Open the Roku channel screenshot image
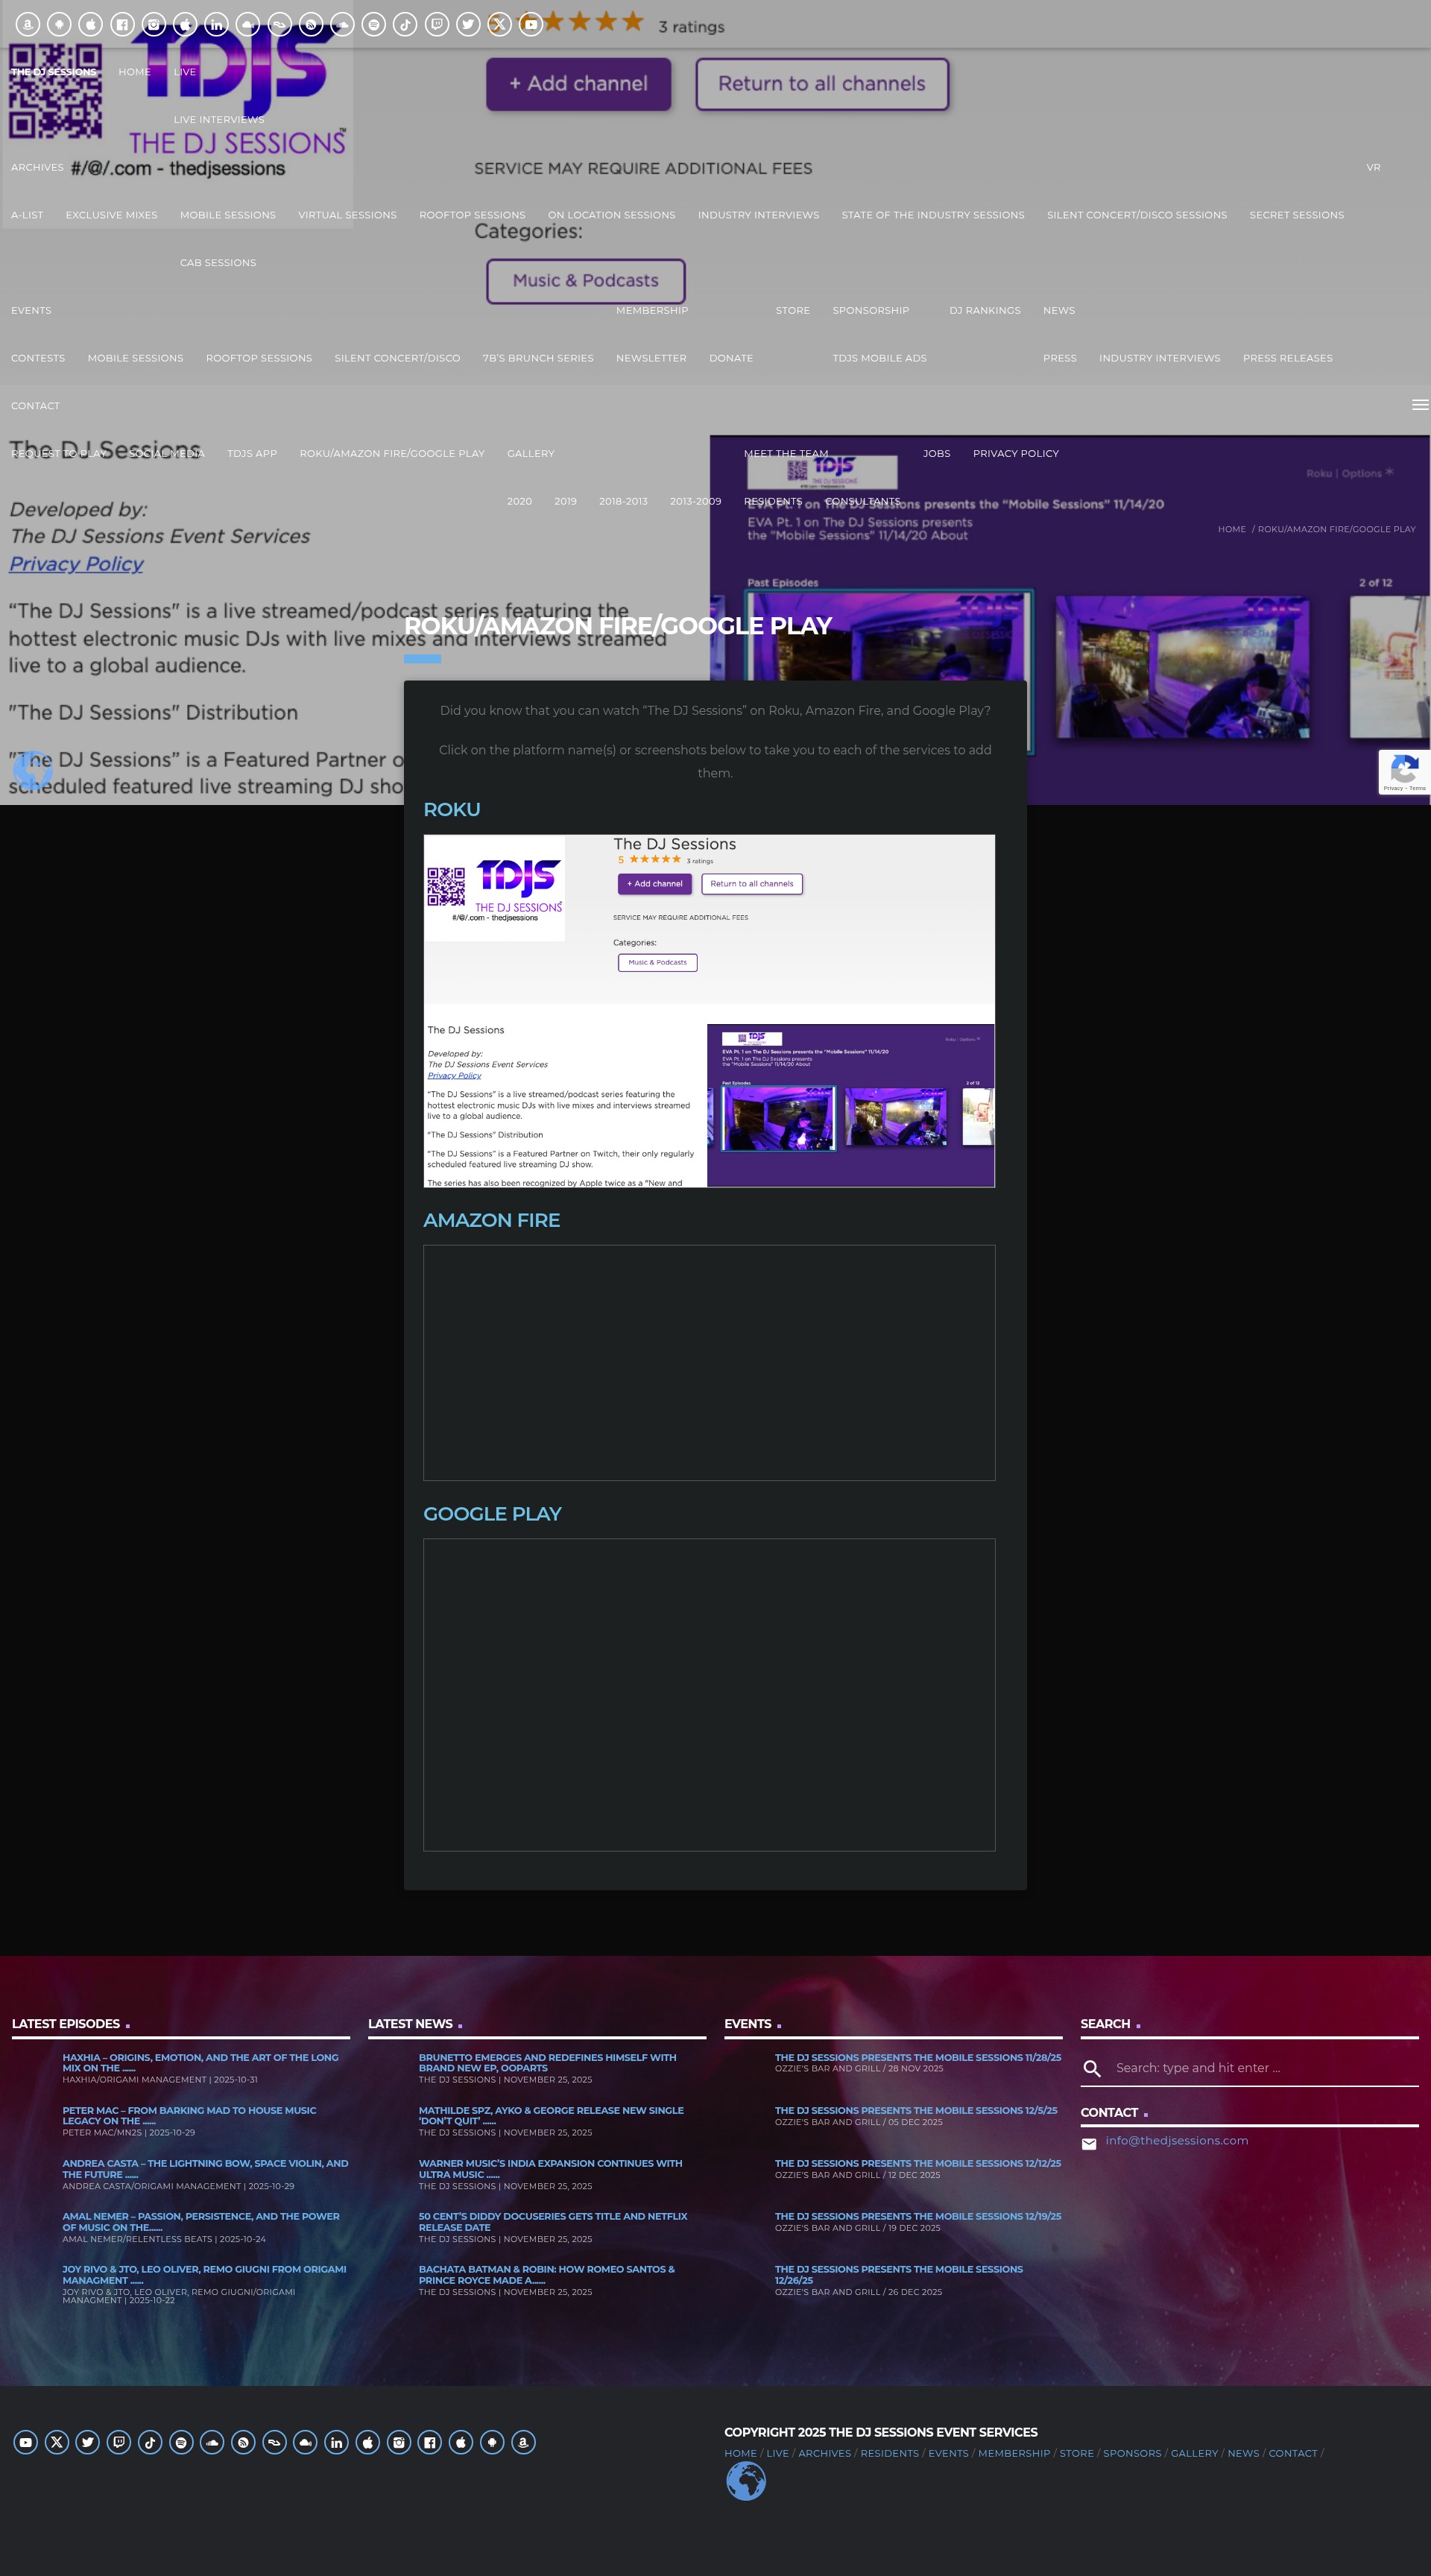Image resolution: width=1431 pixels, height=2576 pixels. pyautogui.click(x=709, y=1011)
